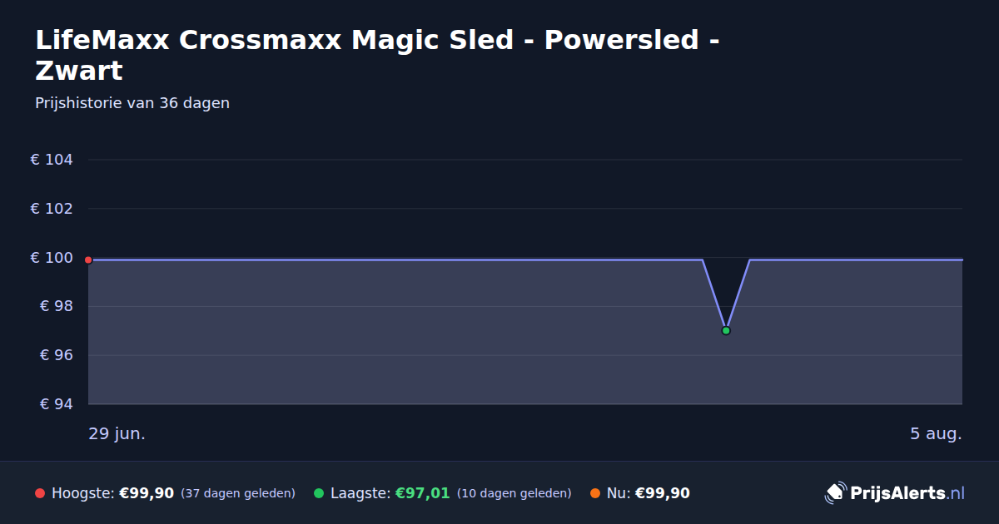Click the 5 aug. end date label

coord(936,433)
